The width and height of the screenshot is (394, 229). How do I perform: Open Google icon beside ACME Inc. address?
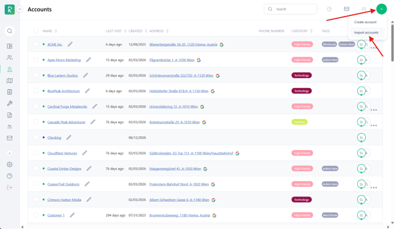[x=221, y=45]
